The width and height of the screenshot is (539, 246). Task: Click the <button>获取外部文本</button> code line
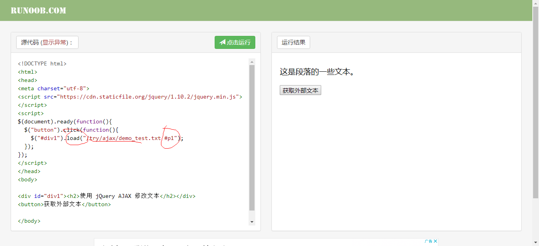64,204
